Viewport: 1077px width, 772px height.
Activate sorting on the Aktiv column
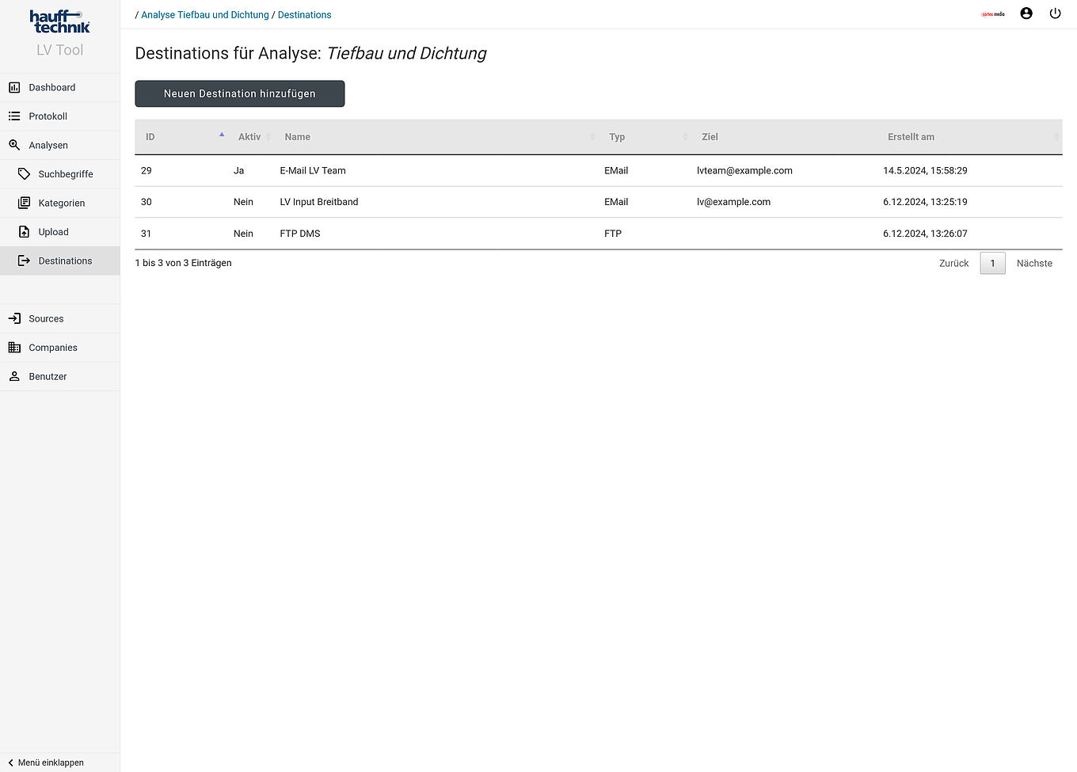tap(268, 136)
